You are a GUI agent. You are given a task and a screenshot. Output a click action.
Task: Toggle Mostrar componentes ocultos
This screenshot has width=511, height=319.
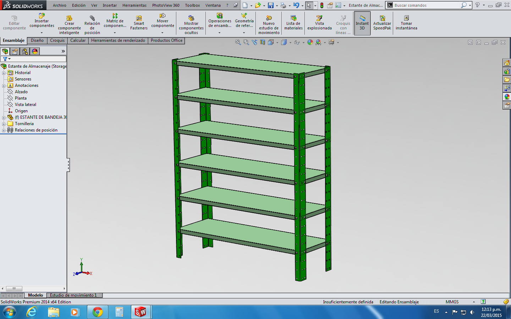(x=191, y=25)
